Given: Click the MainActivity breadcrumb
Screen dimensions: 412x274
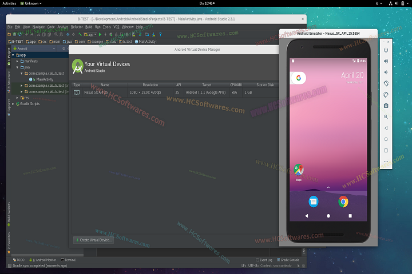Looking at the screenshot, I should 145,42.
